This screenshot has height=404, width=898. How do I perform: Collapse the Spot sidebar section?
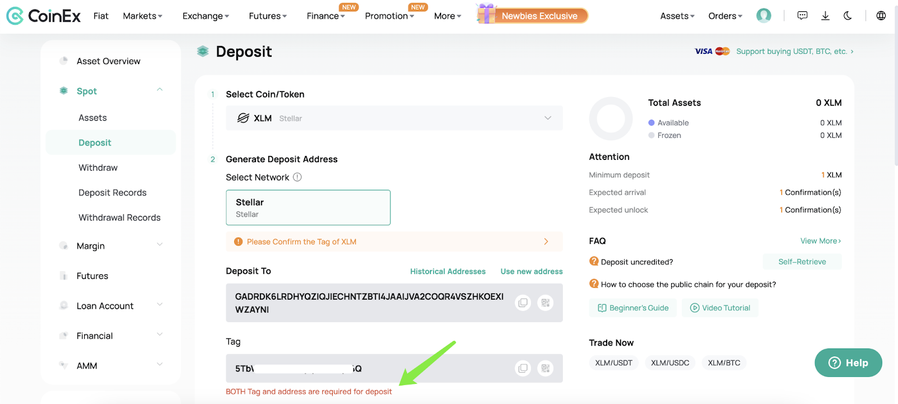pyautogui.click(x=160, y=90)
